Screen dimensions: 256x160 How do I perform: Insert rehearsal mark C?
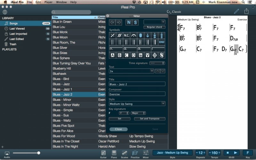coord(126,55)
